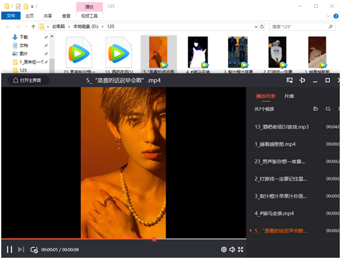The width and height of the screenshot is (341, 259).
Task: Open recent locations dropdown arrow
Action: coord(26,27)
